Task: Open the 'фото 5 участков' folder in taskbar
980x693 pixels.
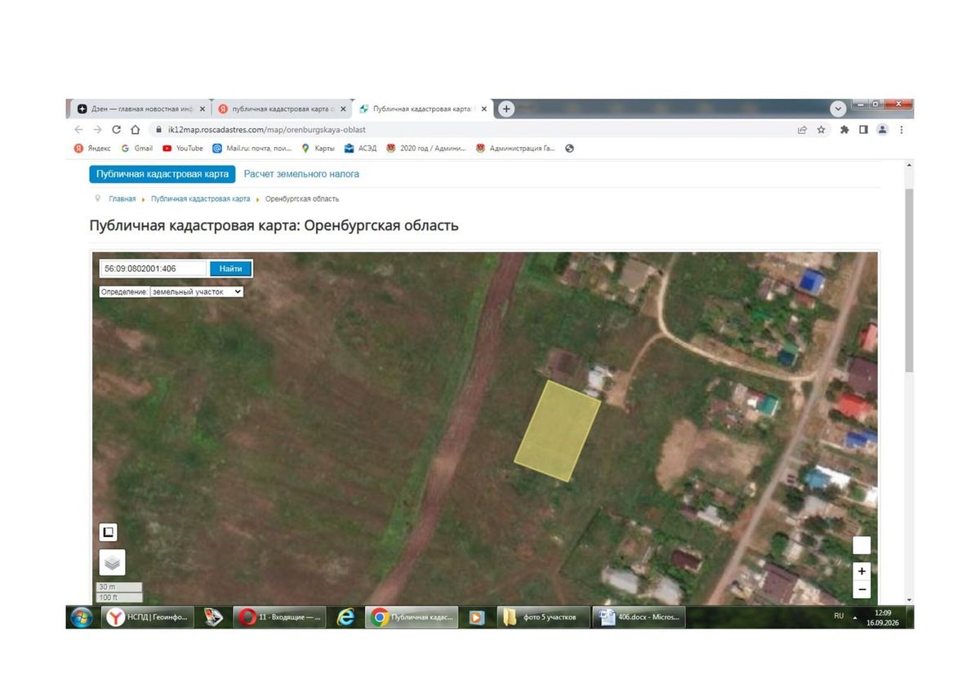Action: coord(543,617)
